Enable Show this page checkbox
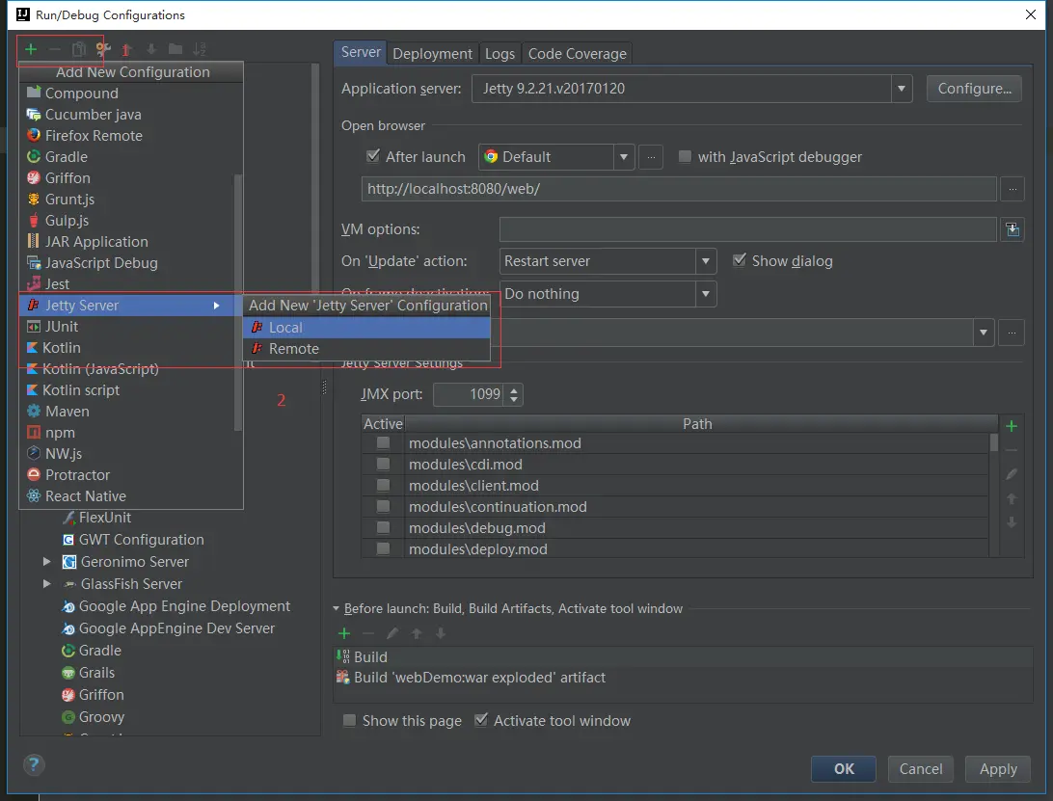This screenshot has width=1053, height=801. tap(349, 720)
